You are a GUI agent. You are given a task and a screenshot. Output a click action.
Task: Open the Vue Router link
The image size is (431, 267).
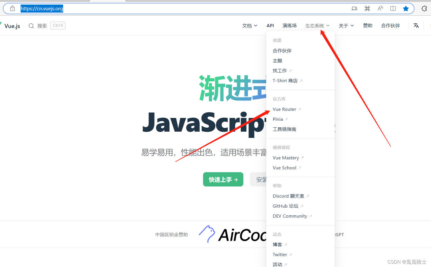point(284,109)
